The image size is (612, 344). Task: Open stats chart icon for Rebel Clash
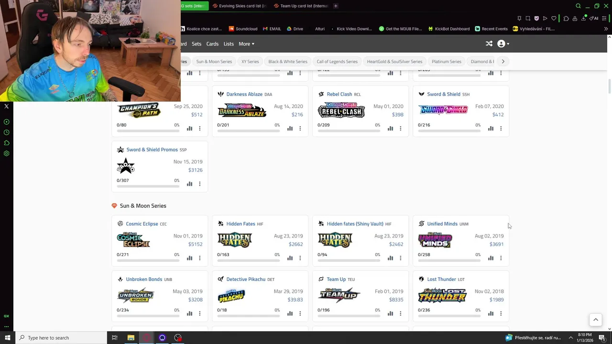click(391, 129)
